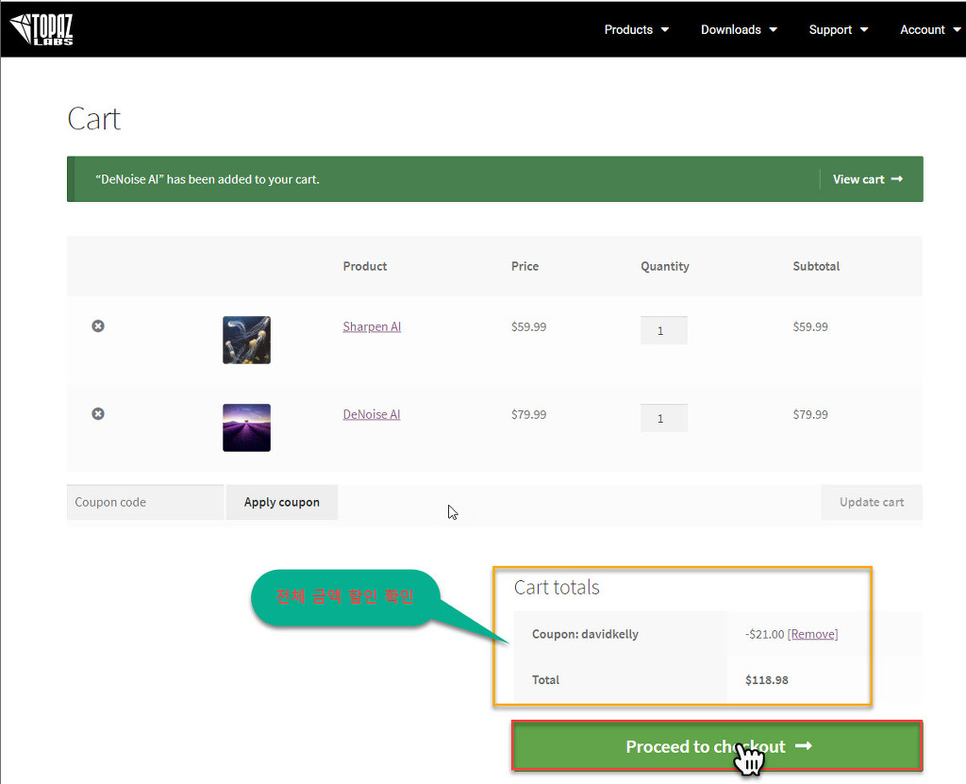Click the Topaz Labs logo
Screen dimensions: 966x784
[42, 29]
